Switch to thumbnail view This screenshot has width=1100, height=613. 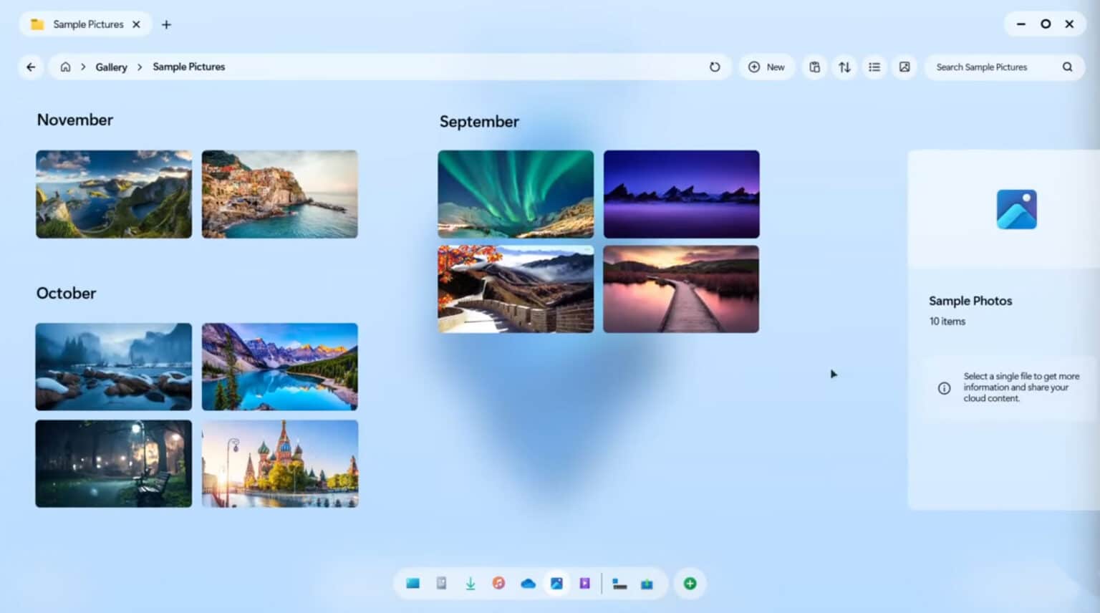coord(904,67)
